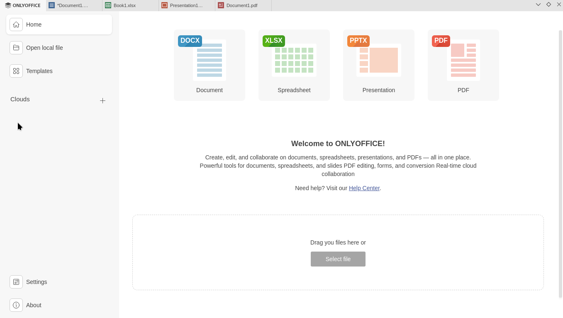Create a new PDF file

click(x=463, y=65)
